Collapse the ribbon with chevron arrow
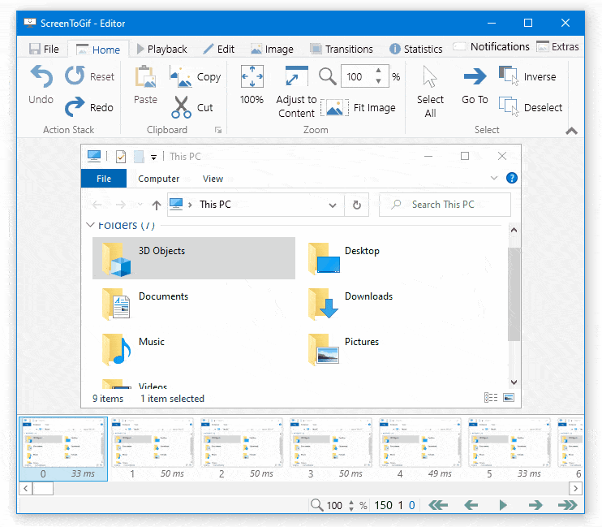This screenshot has height=527, width=602. coord(571,131)
